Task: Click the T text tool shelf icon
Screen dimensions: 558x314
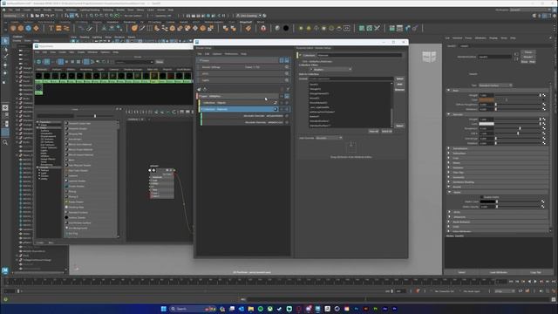Action: coord(51,28)
